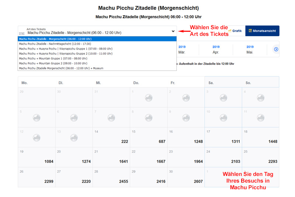Choose day 17 showing 1311 available

(223, 137)
